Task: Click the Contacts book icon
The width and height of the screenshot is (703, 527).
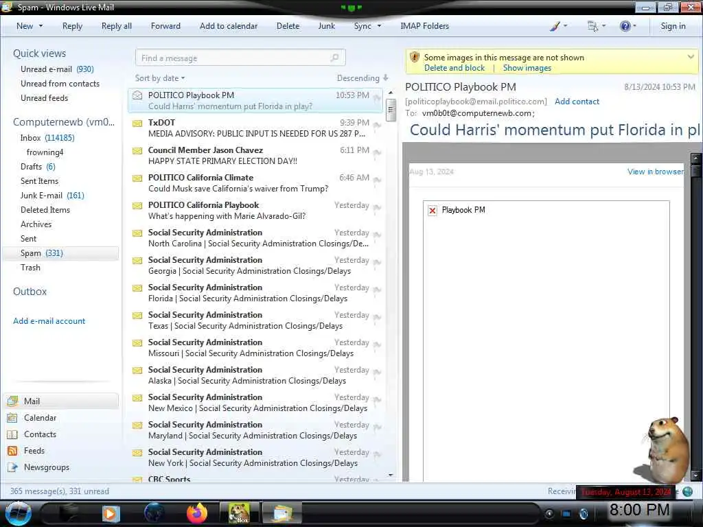Action: (x=12, y=434)
